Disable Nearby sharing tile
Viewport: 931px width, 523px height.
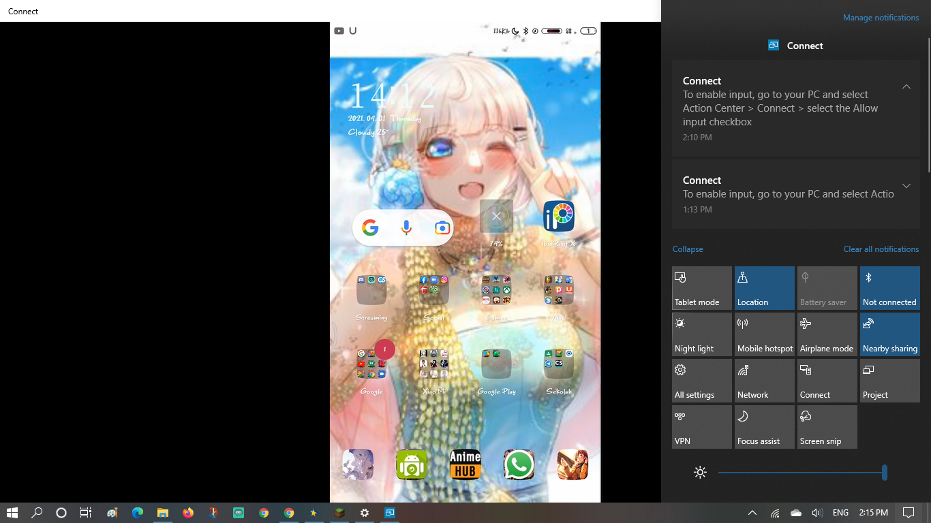890,334
